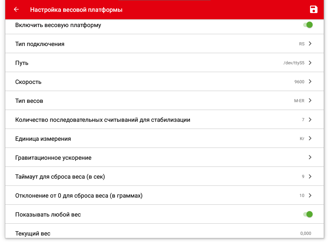
Task: Open the 'Путь' chevron beside /dev/ttyS5
Action: click(310, 63)
